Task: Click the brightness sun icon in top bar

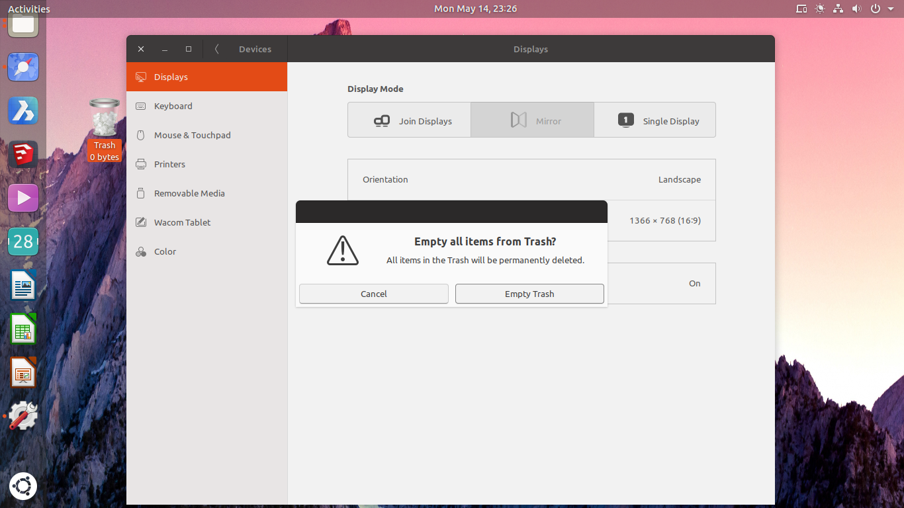Action: click(x=820, y=9)
